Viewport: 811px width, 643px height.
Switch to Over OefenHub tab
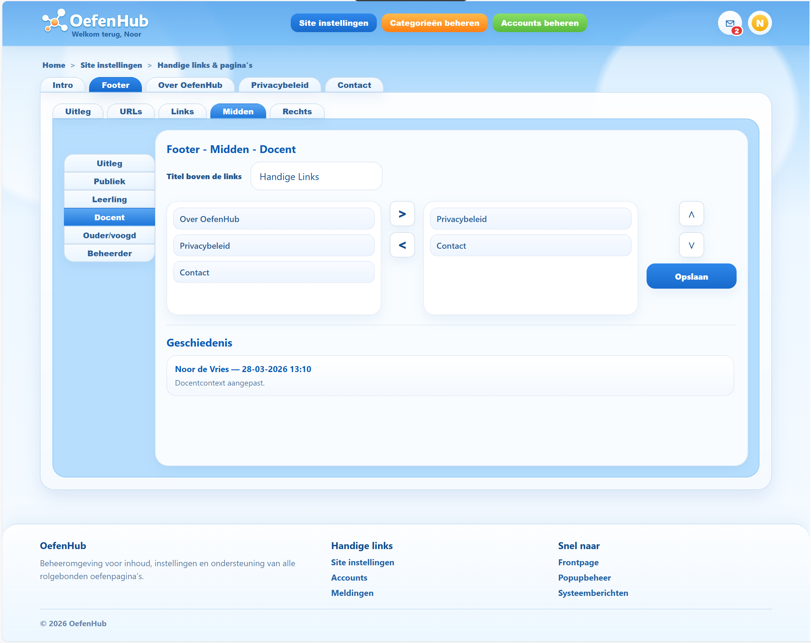click(190, 85)
